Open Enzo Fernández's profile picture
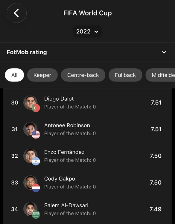Viewport: 175px width, 224px height. tap(30, 156)
